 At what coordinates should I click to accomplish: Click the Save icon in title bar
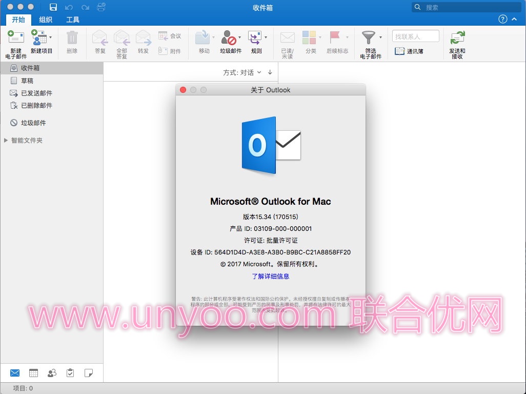[x=53, y=7]
